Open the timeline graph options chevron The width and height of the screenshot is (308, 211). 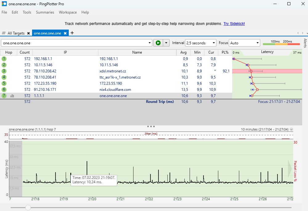291,129
